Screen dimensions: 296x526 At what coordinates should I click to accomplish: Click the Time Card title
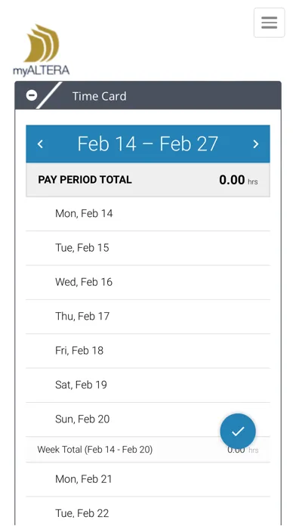pyautogui.click(x=99, y=96)
